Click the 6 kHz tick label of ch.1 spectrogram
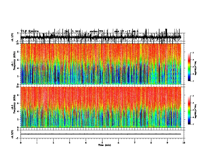The height and width of the screenshot is (160, 207). pos(18,60)
